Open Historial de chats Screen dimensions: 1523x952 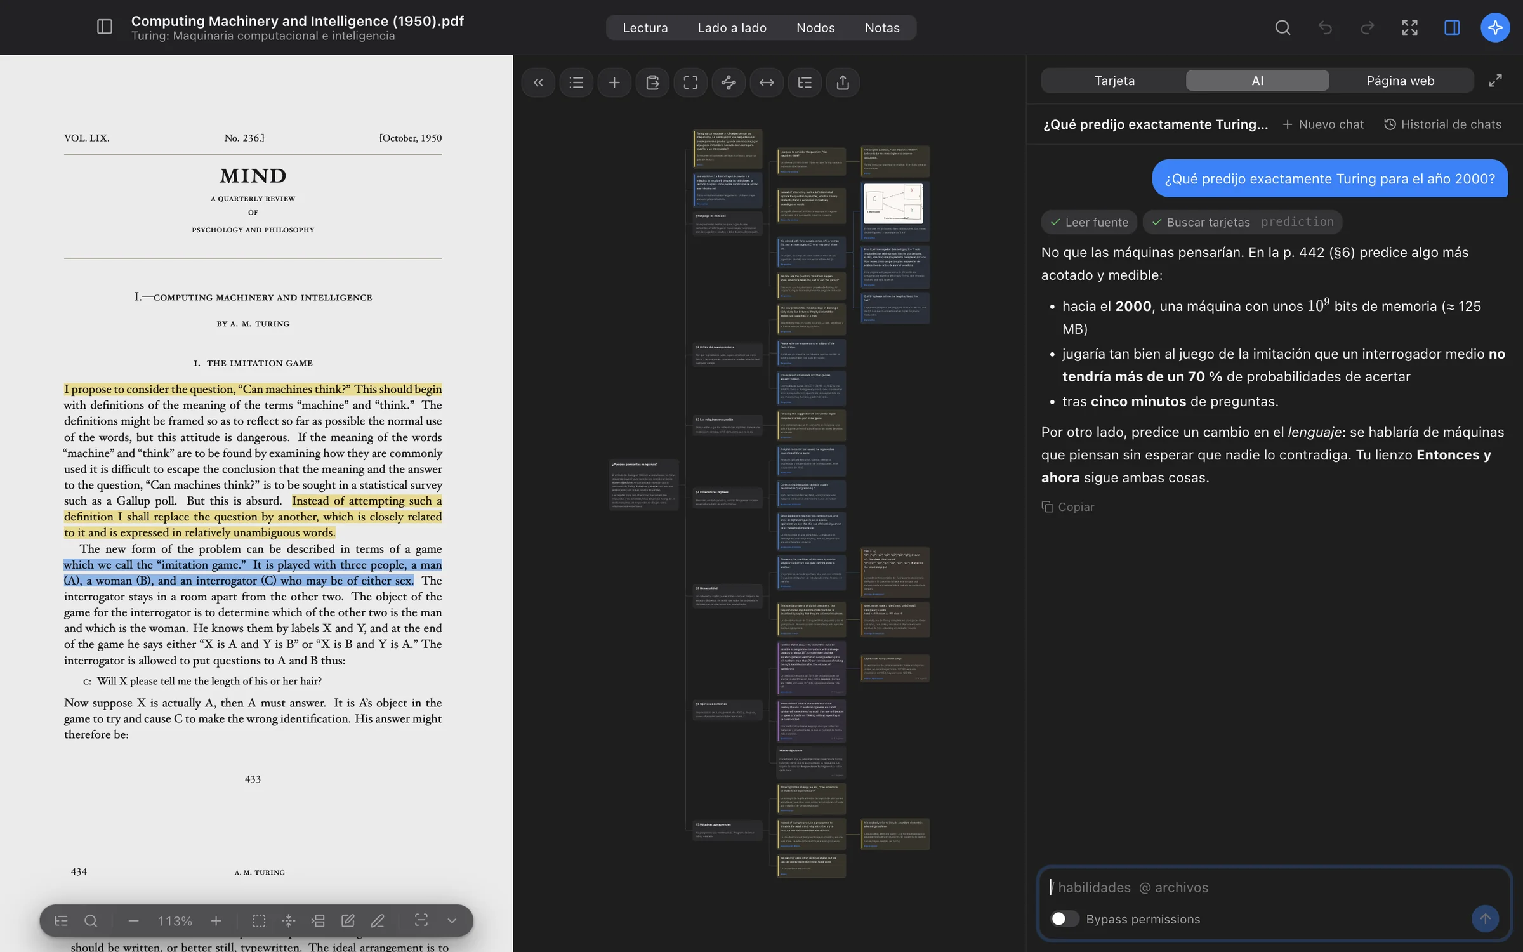1442,124
